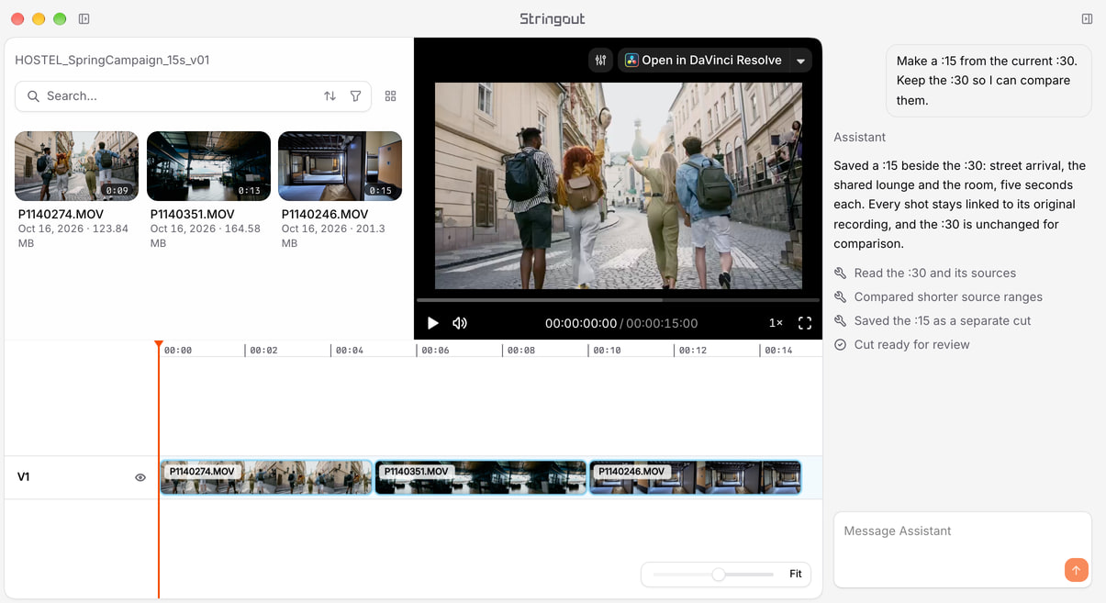1106x603 pixels.
Task: Click the 'Assistant' heading in chat
Action: click(860, 138)
